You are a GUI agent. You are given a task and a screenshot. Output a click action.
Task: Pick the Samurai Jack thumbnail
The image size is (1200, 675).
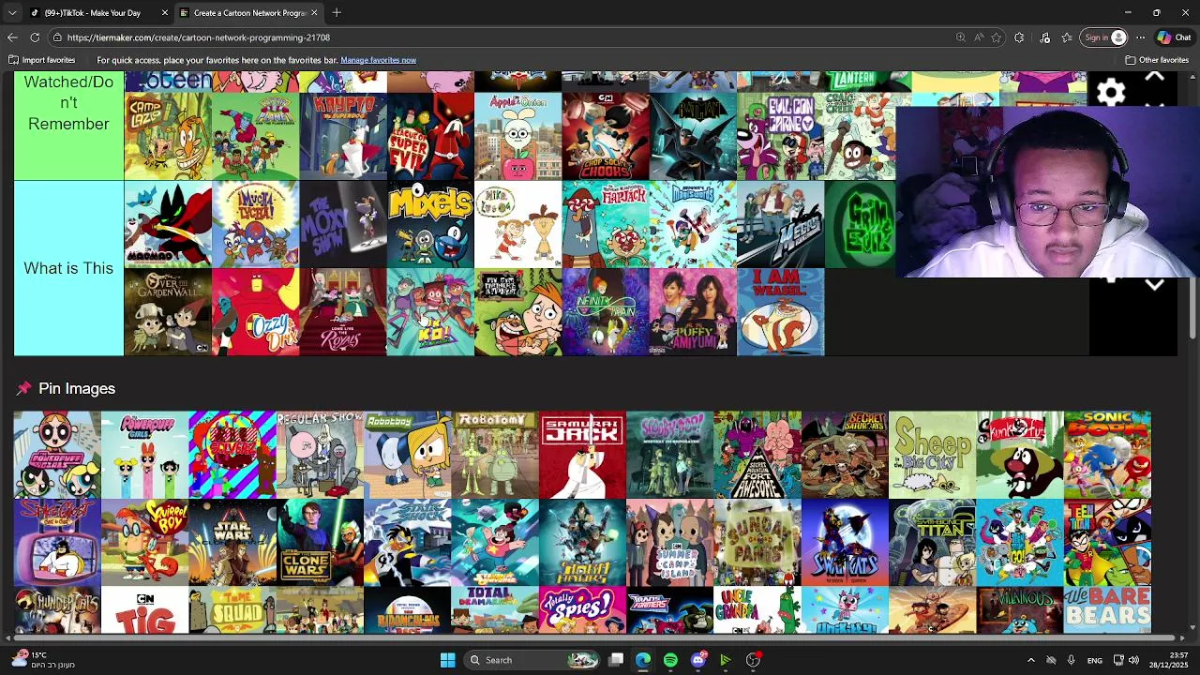coord(582,455)
